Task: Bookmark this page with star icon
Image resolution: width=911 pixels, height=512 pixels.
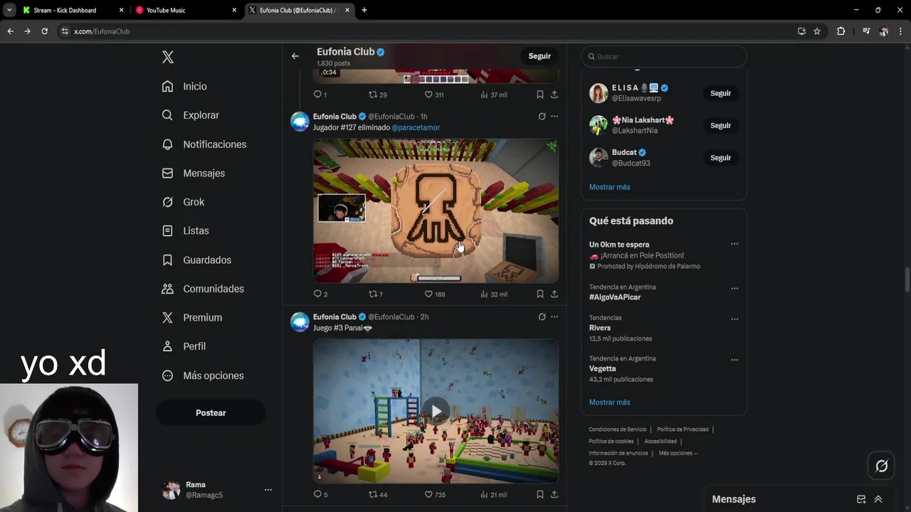Action: pos(817,31)
